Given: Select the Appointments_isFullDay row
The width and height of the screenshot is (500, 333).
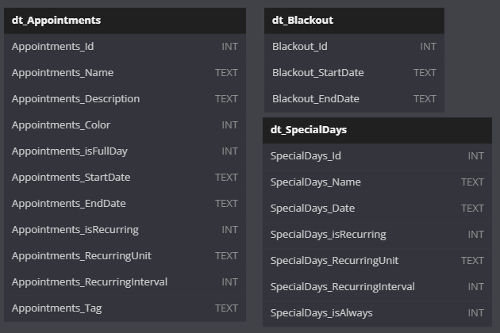Looking at the screenshot, I should click(125, 151).
